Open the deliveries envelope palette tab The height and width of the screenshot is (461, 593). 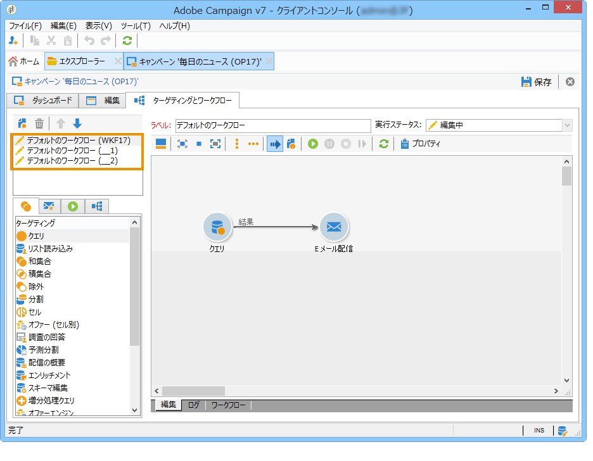click(49, 206)
